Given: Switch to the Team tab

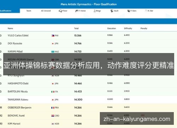Looking at the screenshot, I should (x=29, y=11).
